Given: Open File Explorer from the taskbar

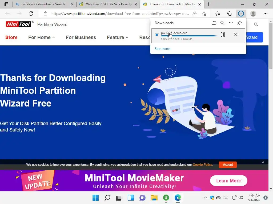Looking at the screenshot, I should click(x=154, y=198).
